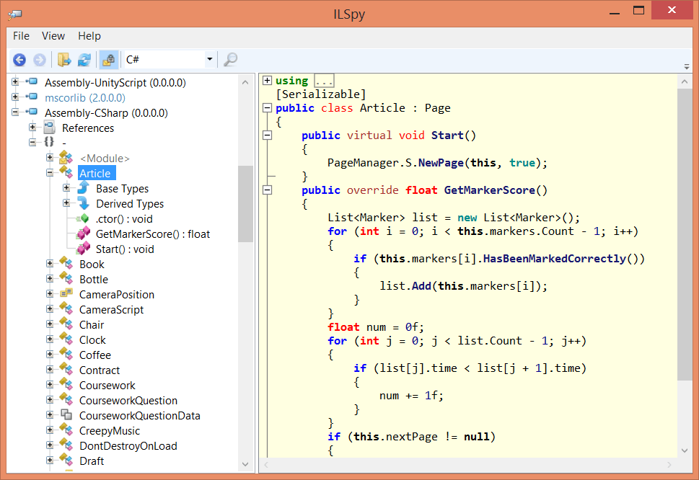
Task: Expand the Derived Types node
Action: (66, 203)
